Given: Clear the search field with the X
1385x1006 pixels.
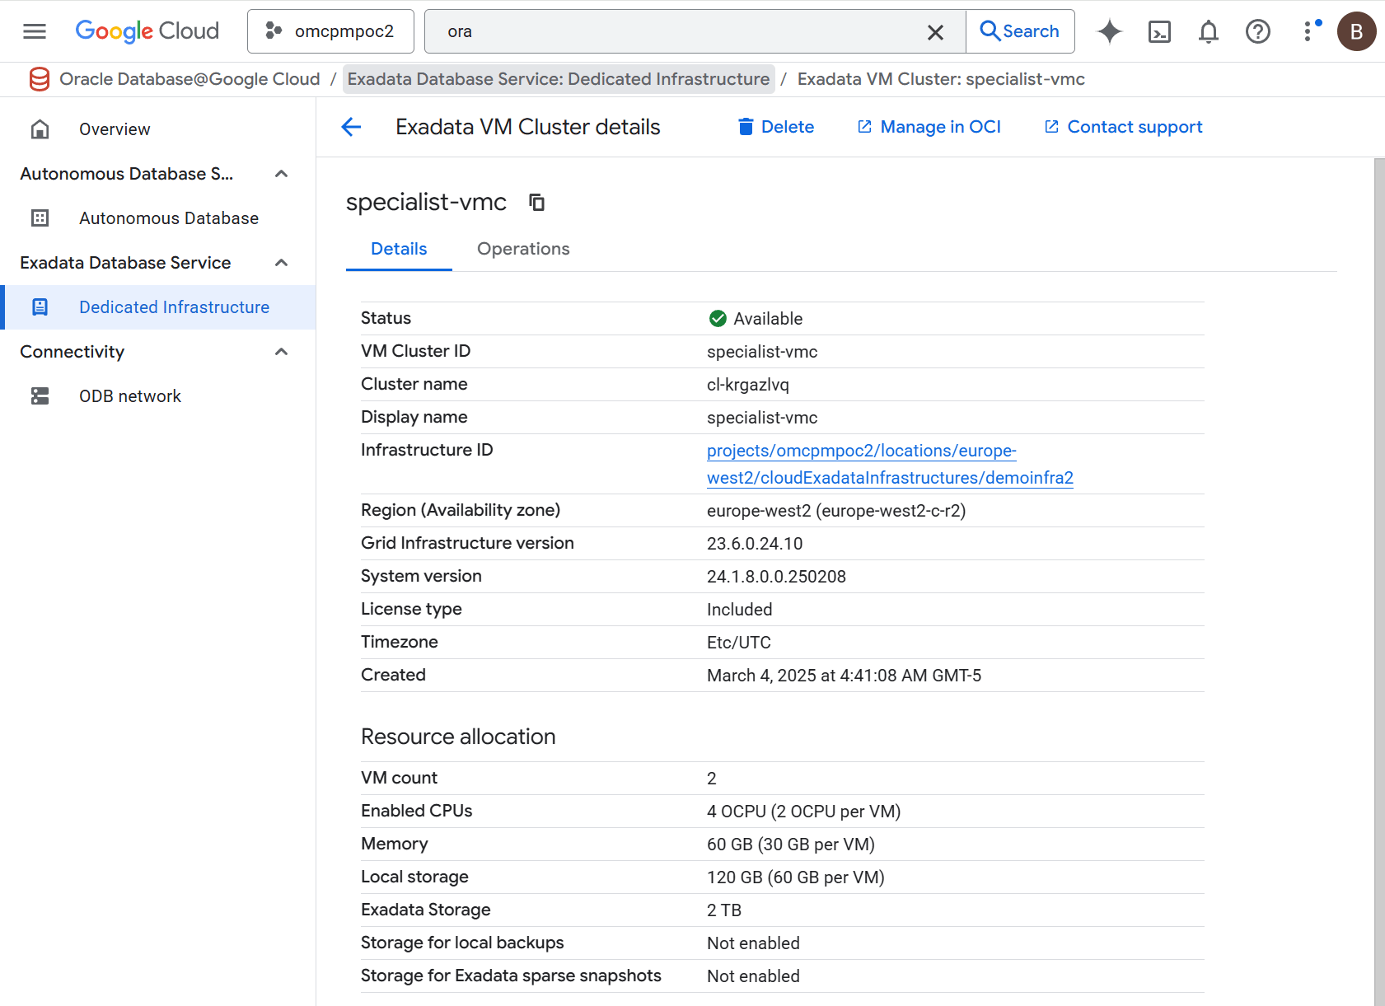Looking at the screenshot, I should pos(935,31).
